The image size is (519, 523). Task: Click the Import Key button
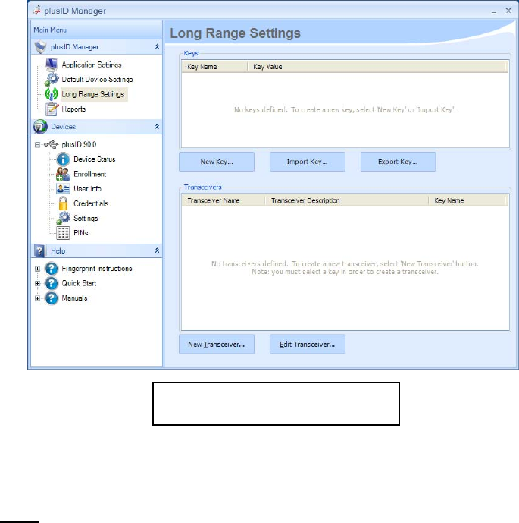[308, 162]
